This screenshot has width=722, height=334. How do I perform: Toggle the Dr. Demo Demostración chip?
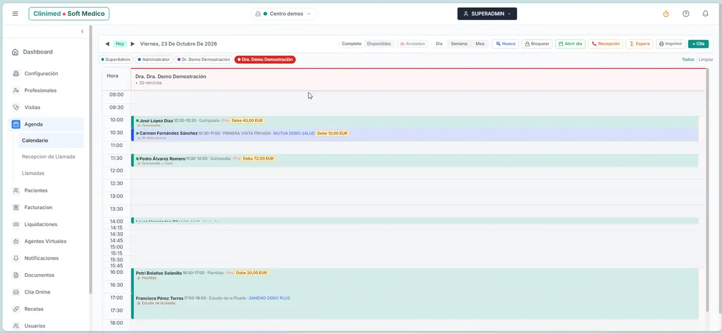pos(204,59)
